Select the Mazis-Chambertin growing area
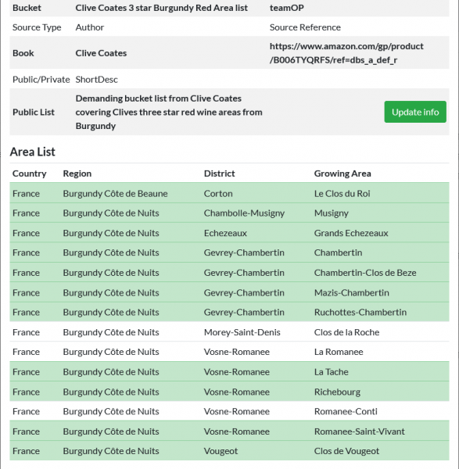 (x=352, y=292)
